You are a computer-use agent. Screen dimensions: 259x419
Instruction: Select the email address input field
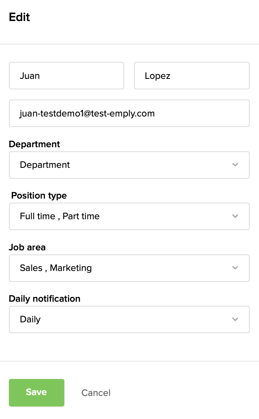click(129, 113)
